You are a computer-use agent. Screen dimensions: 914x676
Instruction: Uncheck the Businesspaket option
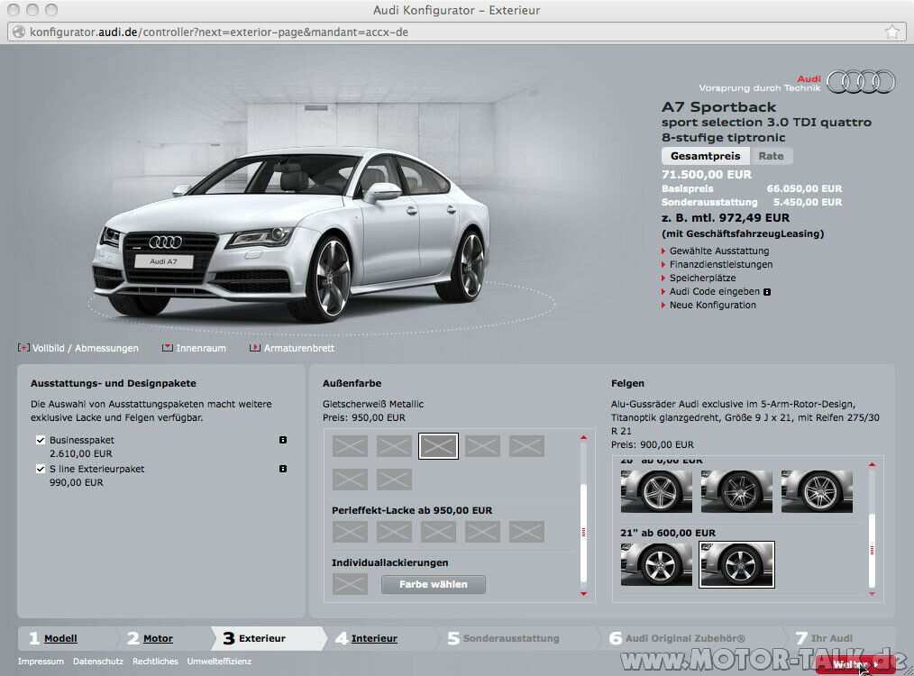(x=40, y=440)
